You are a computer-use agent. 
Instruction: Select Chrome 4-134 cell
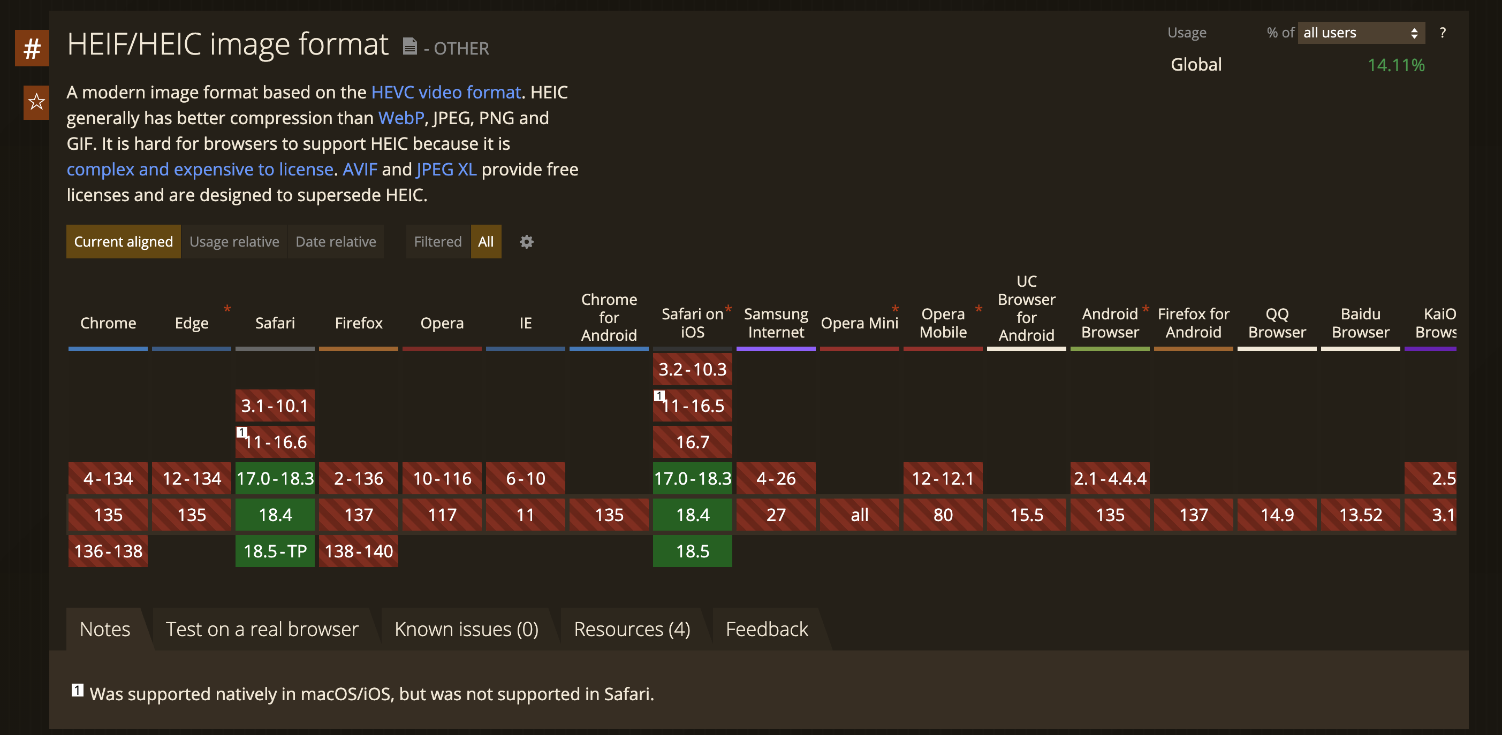pos(108,479)
